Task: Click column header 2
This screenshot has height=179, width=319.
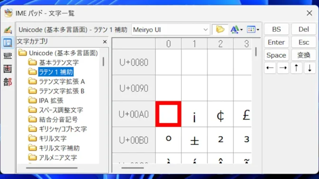Action: pos(220,44)
